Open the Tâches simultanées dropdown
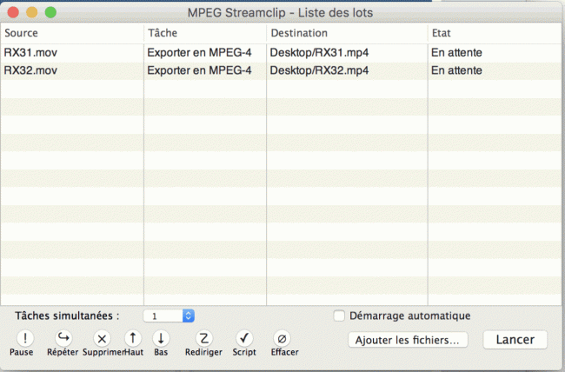 point(169,316)
